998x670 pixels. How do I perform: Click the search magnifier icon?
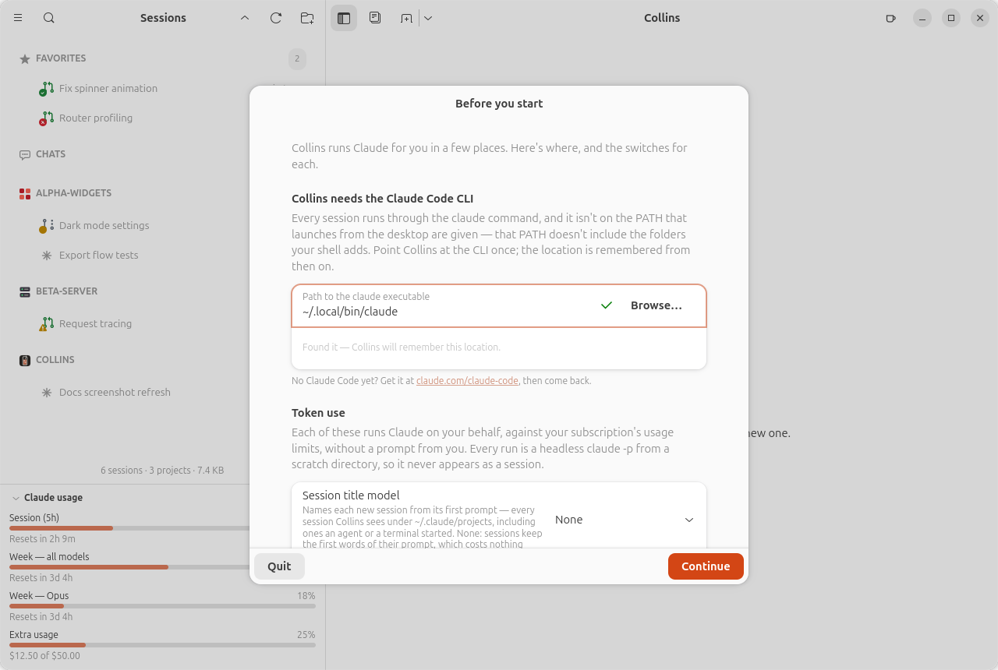49,18
